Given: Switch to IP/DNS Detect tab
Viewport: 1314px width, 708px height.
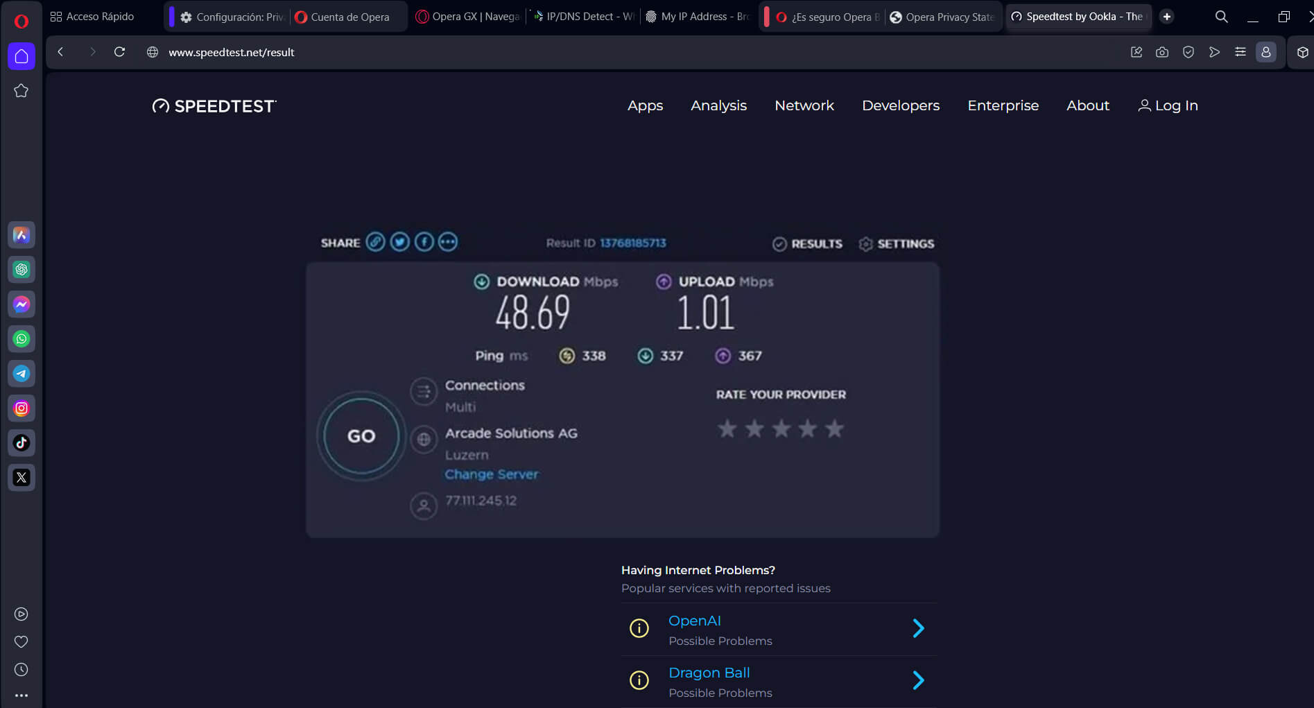Looking at the screenshot, I should click(x=584, y=17).
